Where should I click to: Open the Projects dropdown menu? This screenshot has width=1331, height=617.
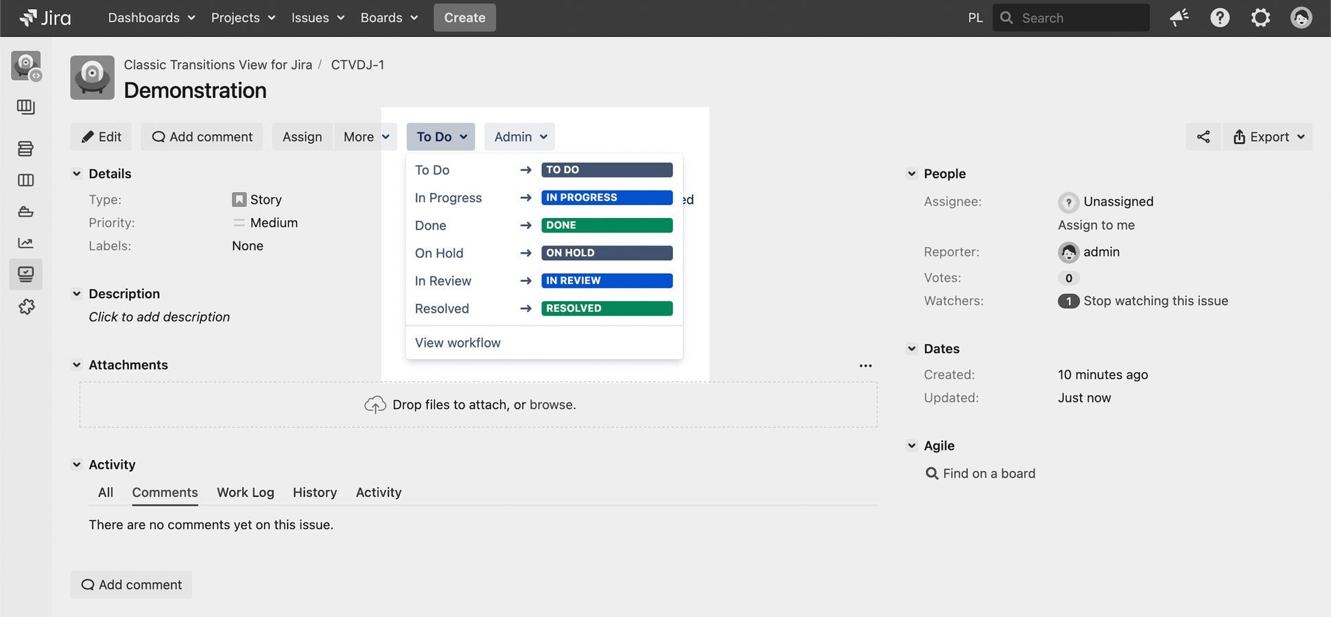coord(243,18)
